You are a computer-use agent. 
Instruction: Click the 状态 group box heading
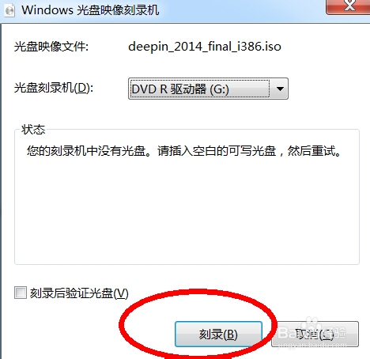point(33,130)
